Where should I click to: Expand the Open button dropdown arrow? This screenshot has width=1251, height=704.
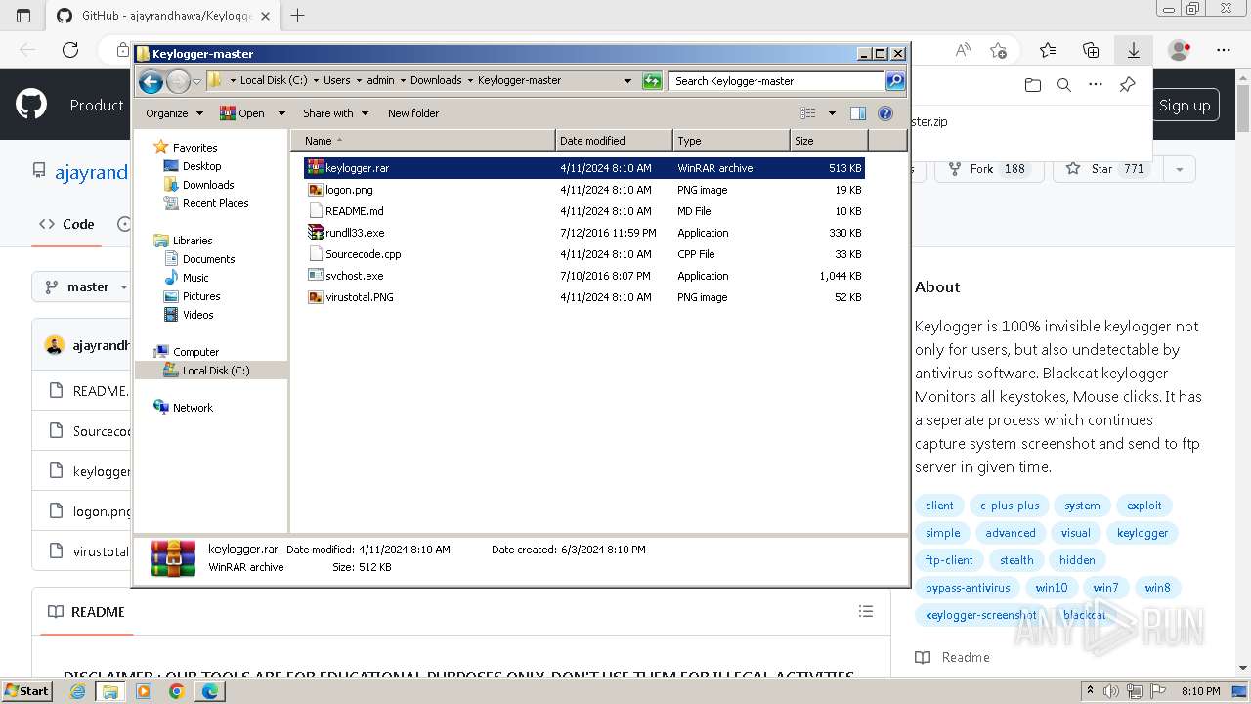tap(281, 113)
